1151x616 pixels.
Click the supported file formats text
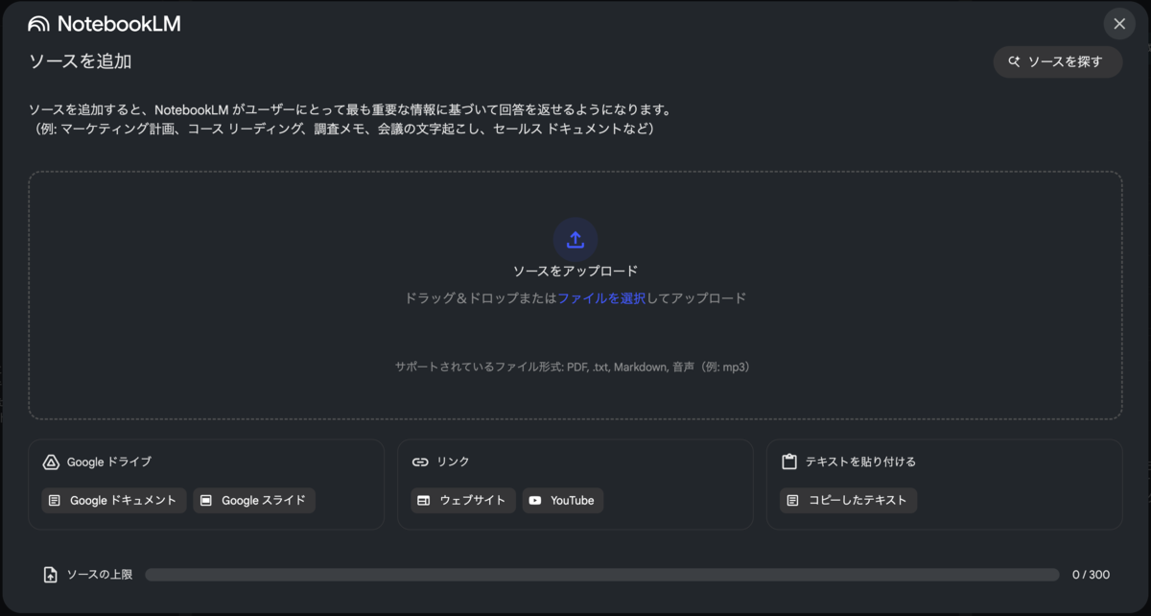575,367
